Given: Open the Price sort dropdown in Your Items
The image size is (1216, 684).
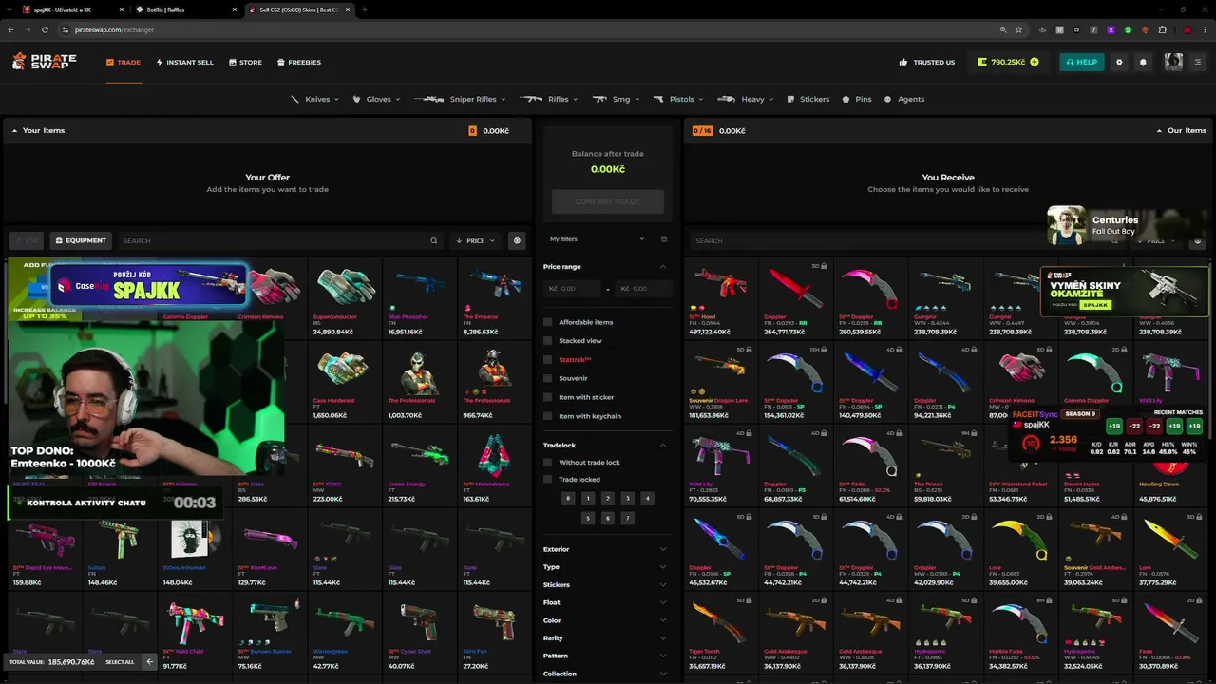Looking at the screenshot, I should coord(475,240).
